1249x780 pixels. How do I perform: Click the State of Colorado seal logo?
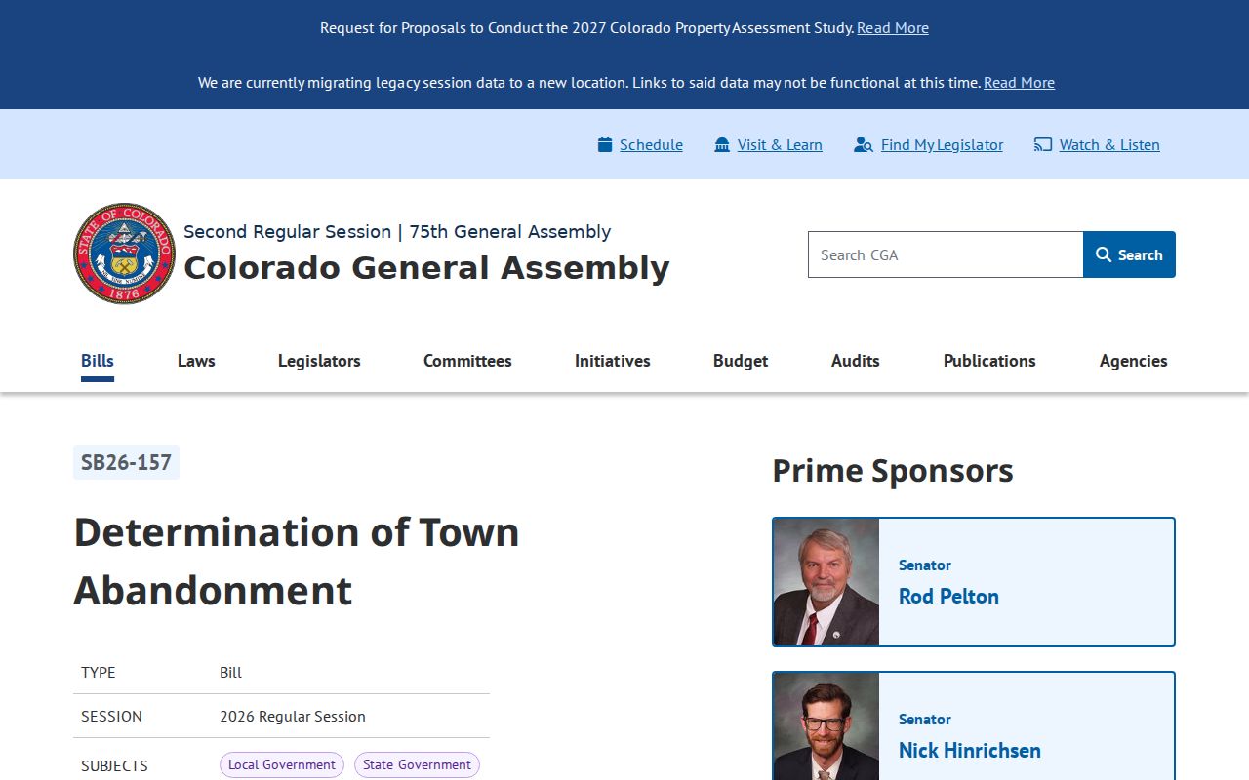pyautogui.click(x=124, y=253)
